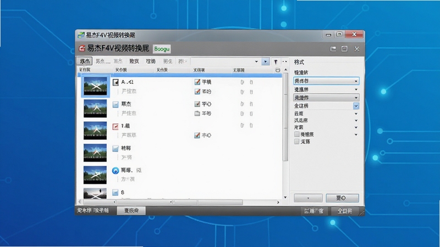
Task: Click the 全目用 button in the status bar
Action: tap(345, 211)
